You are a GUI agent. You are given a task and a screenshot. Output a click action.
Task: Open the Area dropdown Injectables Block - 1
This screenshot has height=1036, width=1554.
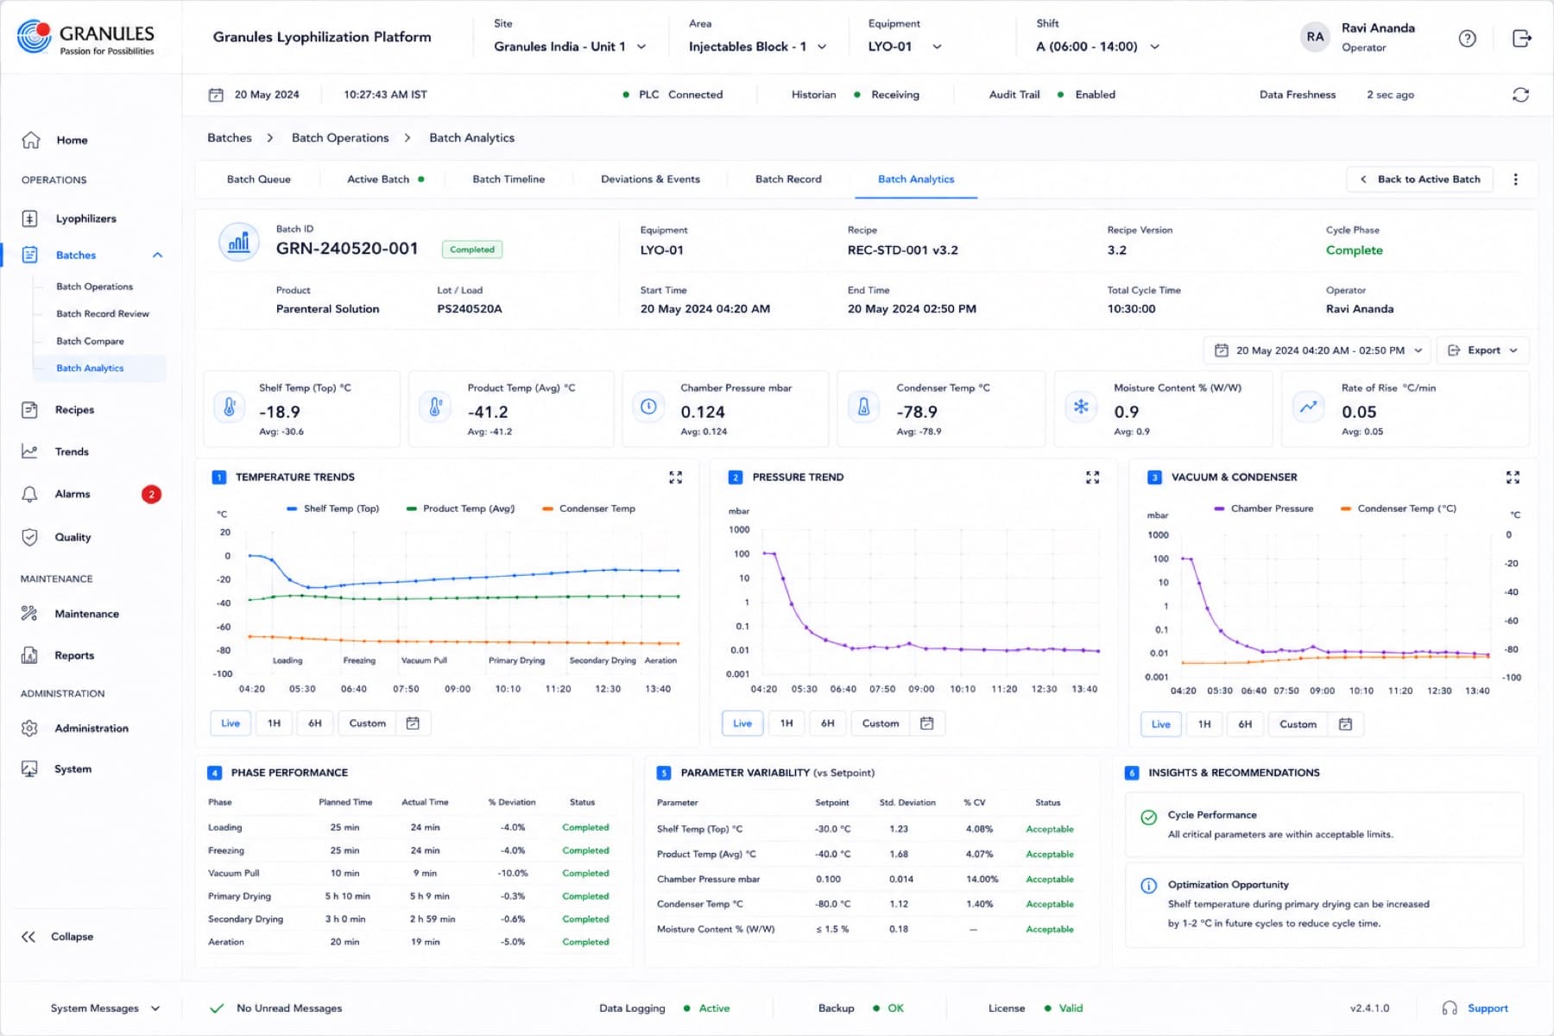pos(757,47)
